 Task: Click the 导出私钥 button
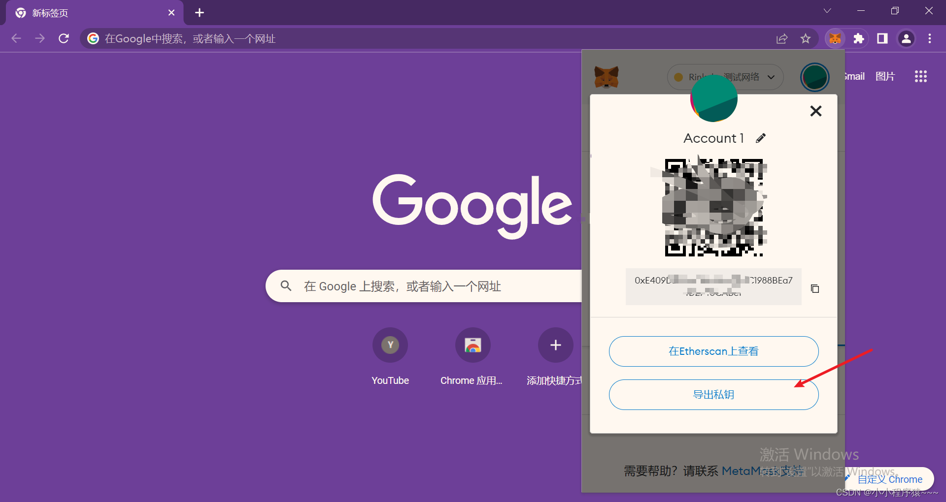coord(713,395)
